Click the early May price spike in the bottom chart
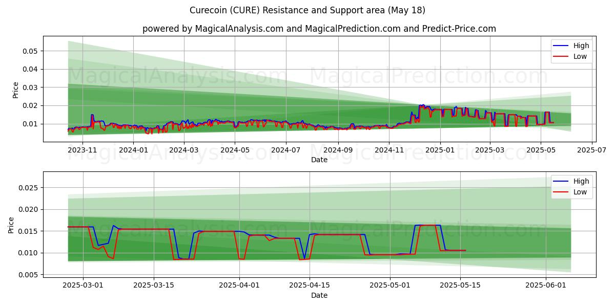 click(428, 225)
